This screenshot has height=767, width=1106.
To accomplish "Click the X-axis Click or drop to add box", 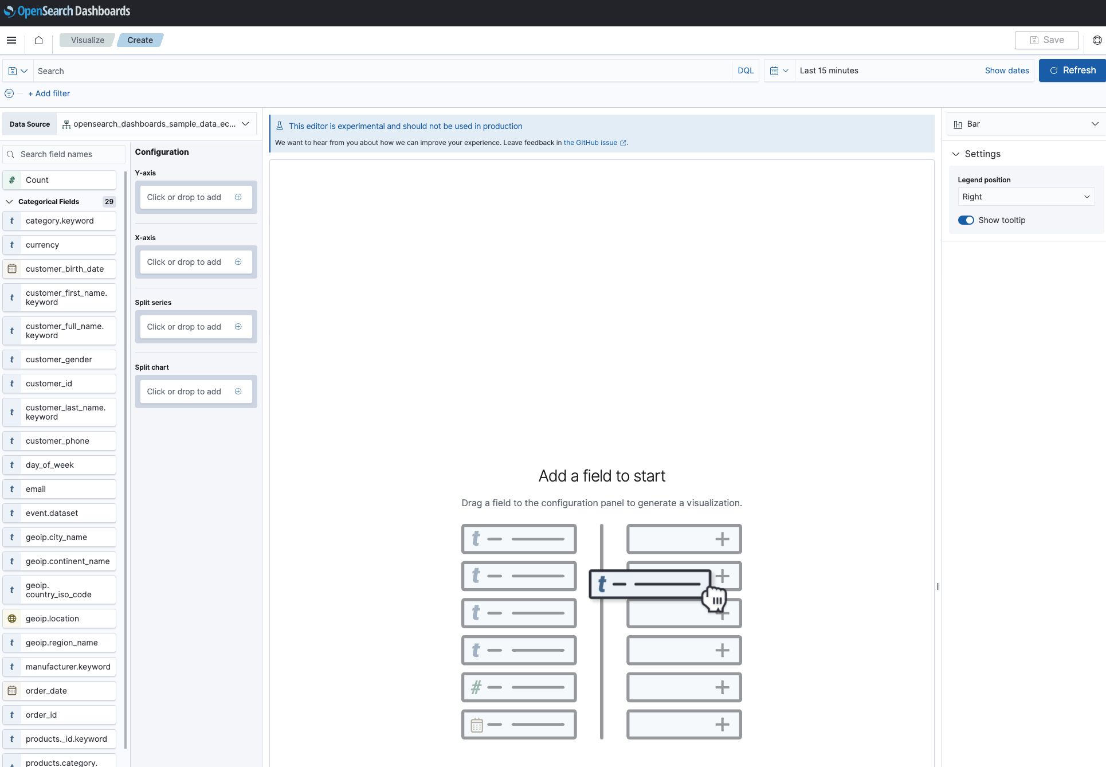I will pos(196,262).
